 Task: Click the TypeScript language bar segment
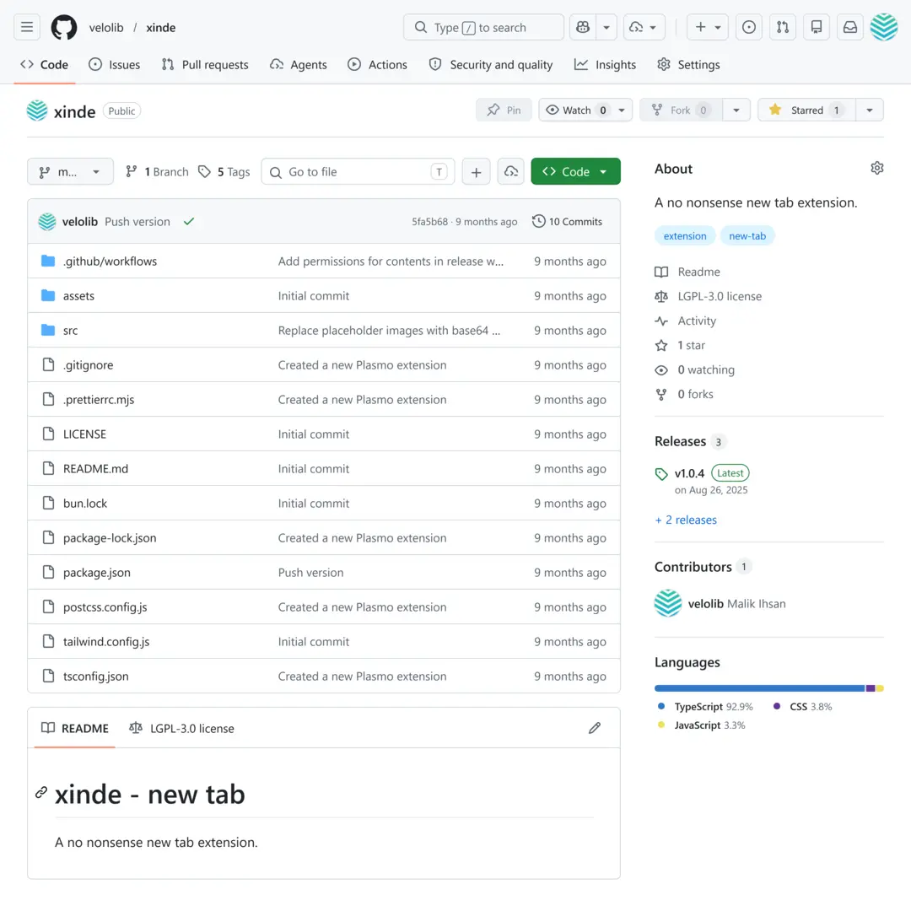(x=760, y=688)
